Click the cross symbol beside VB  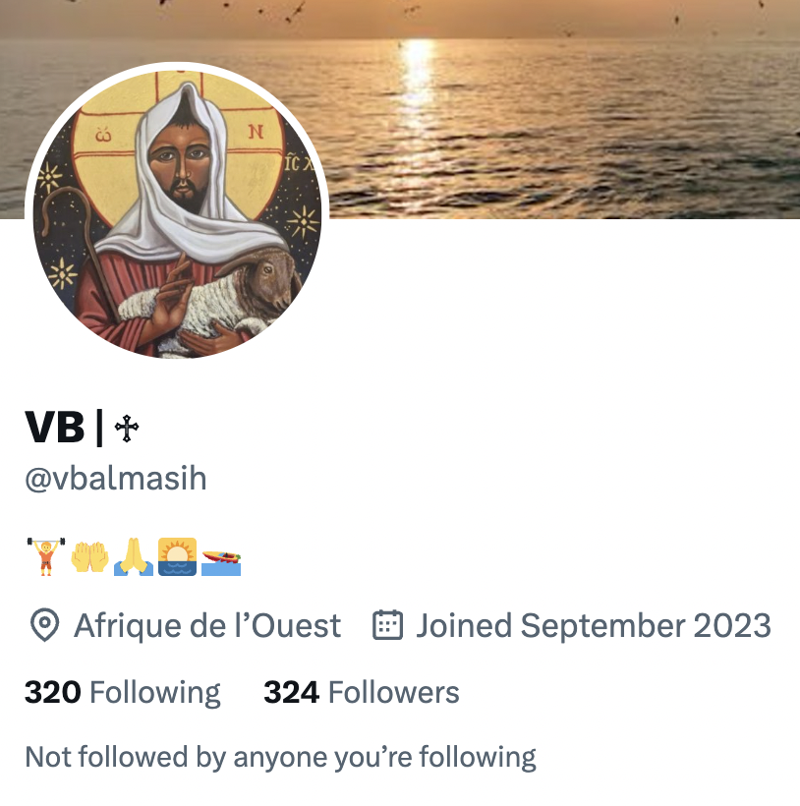(127, 429)
